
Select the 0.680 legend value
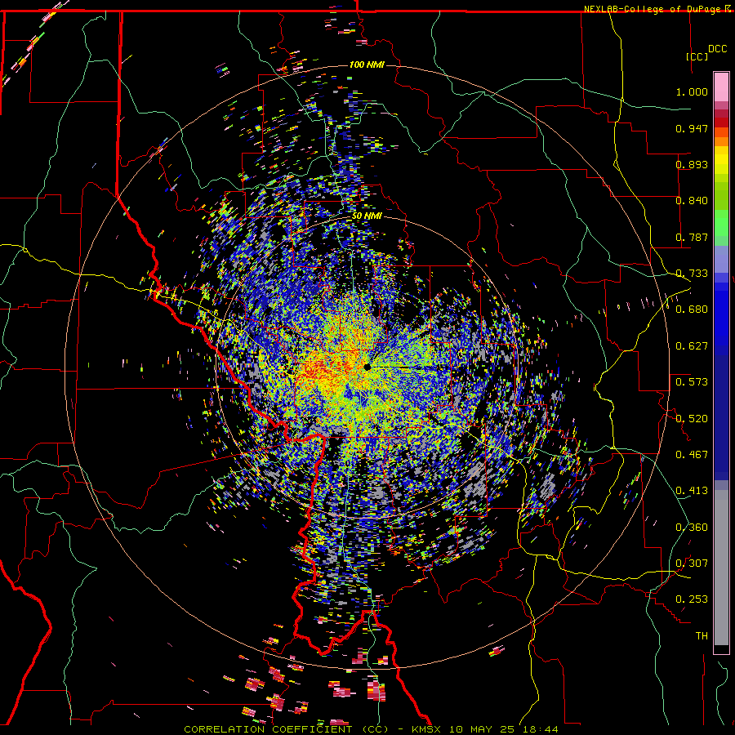pyautogui.click(x=692, y=310)
